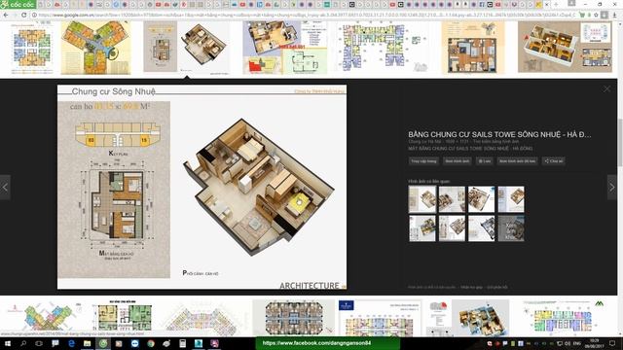Show previous image with left arrow

[5, 188]
